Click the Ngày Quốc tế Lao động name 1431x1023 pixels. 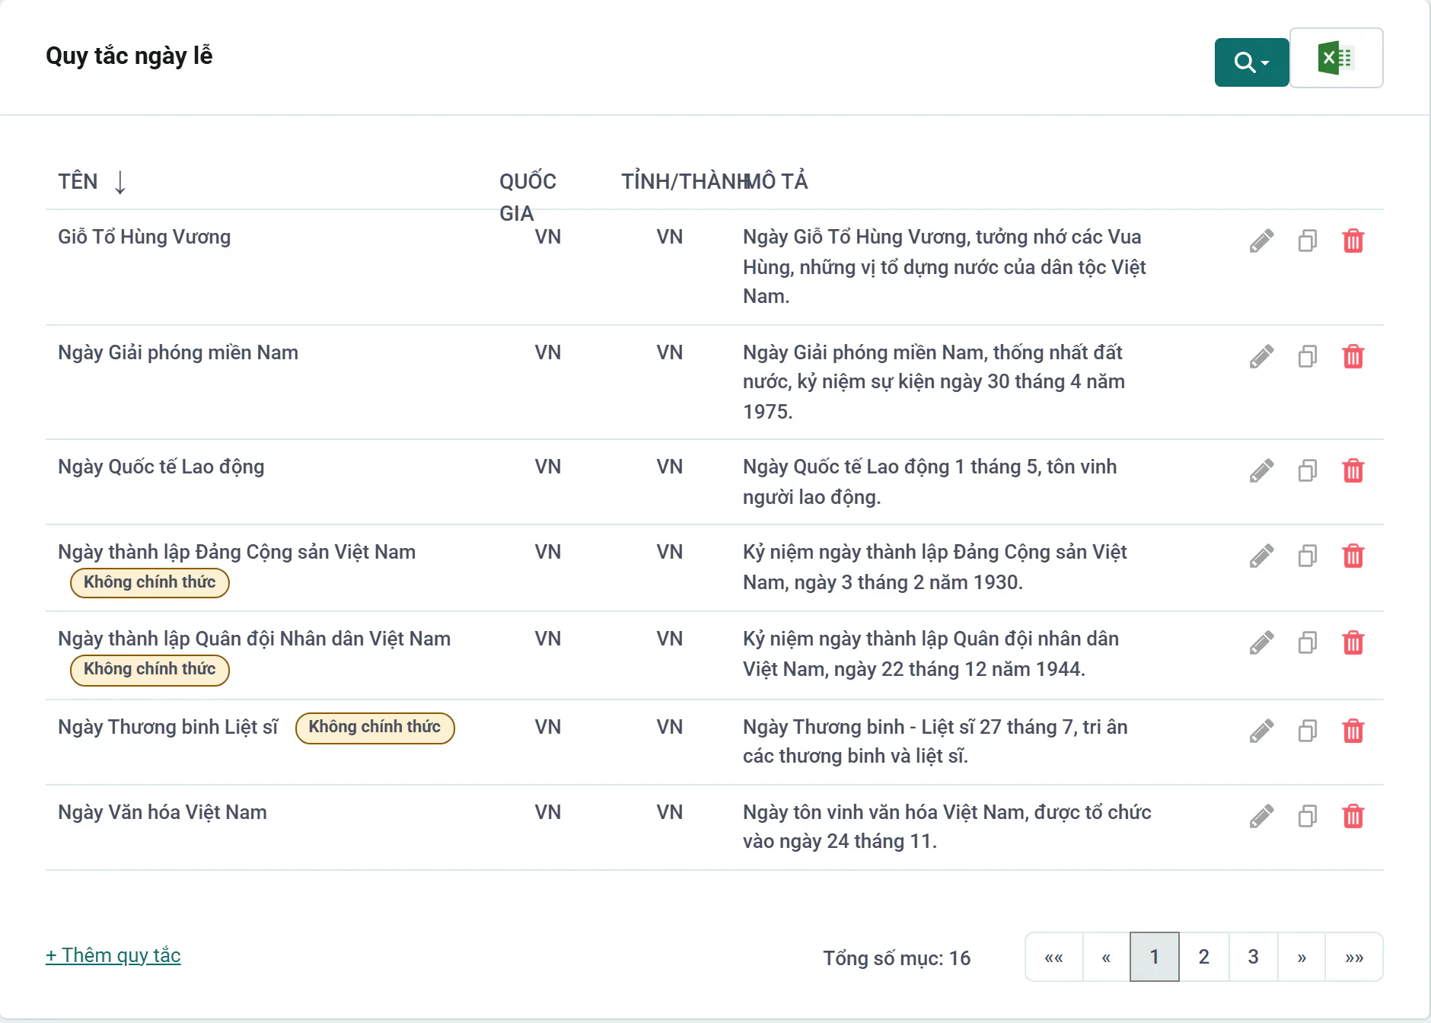pos(161,467)
